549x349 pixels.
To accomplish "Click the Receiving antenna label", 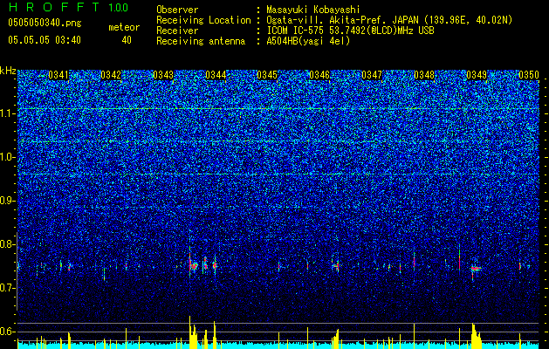I will [x=201, y=41].
